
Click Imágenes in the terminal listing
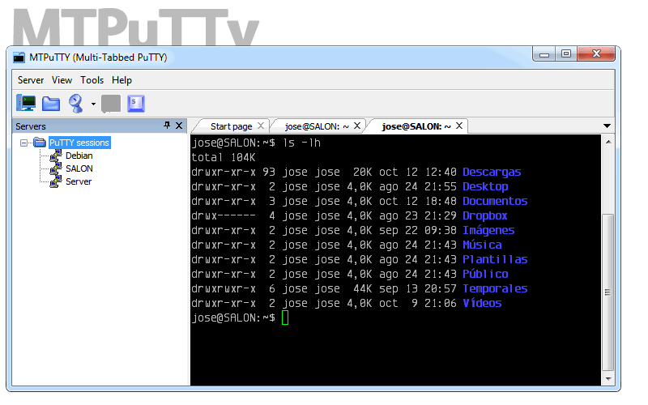pyautogui.click(x=488, y=230)
